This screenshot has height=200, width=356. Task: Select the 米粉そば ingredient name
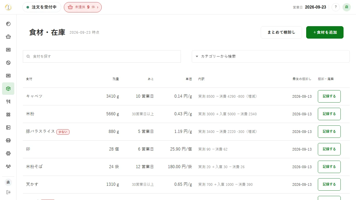tap(34, 167)
